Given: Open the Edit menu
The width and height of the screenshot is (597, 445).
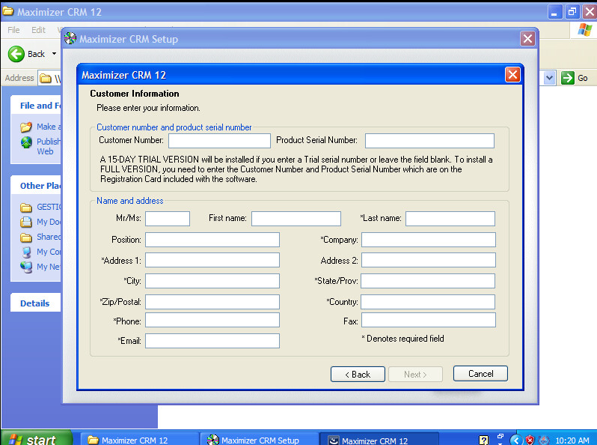Looking at the screenshot, I should pyautogui.click(x=38, y=30).
